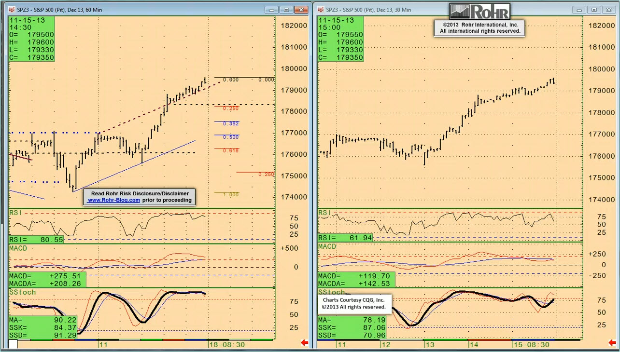
Task: Click the 0.382 Fibonacci retracement level
Action: [x=230, y=123]
